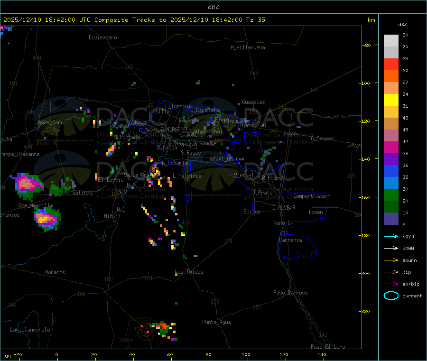Click the -80 km vertical axis tick label
427x361 pixels.
[366, 45]
